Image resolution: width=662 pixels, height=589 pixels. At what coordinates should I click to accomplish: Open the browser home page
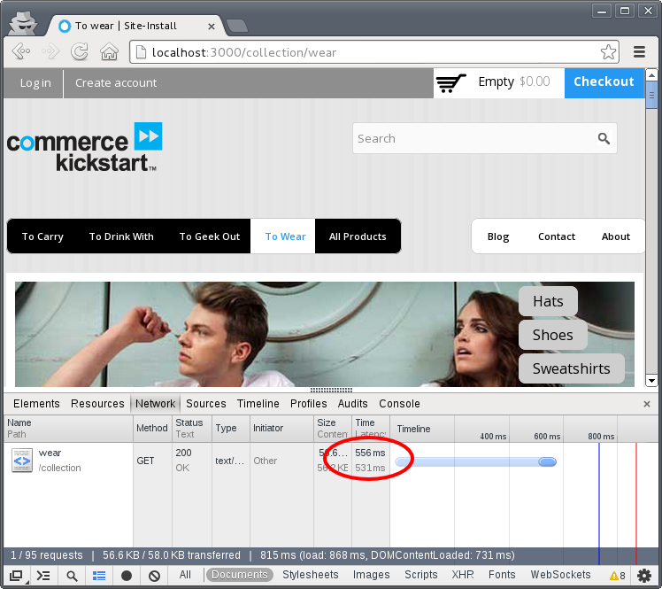[x=109, y=51]
